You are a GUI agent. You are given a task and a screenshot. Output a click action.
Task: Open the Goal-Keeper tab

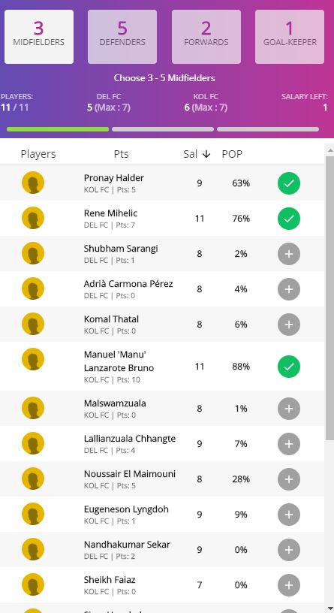tap(290, 37)
